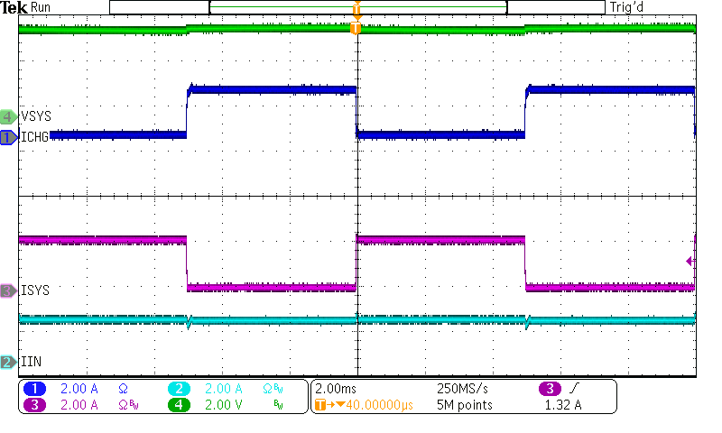Click the 5M points record length readout

[462, 405]
